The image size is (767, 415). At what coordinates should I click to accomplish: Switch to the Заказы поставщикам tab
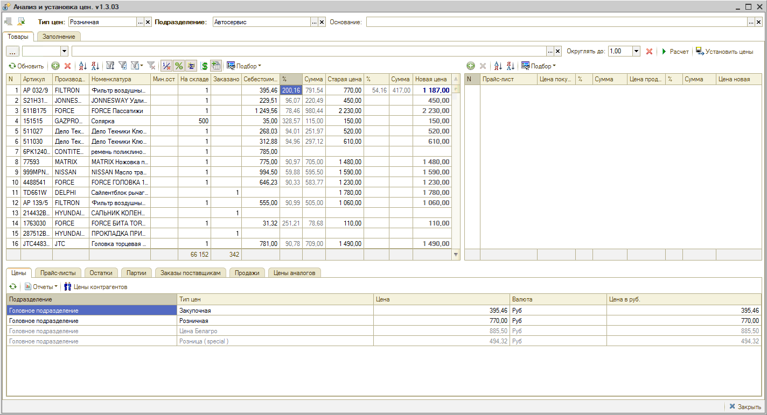click(x=191, y=273)
